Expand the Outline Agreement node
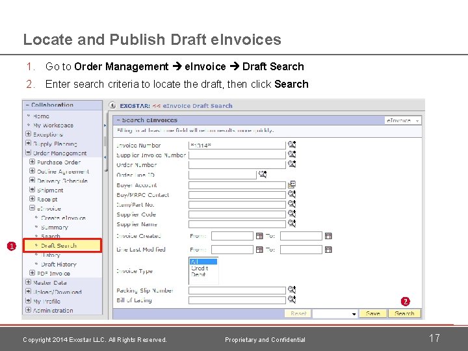Screen dimensions: 468x351 coord(32,171)
